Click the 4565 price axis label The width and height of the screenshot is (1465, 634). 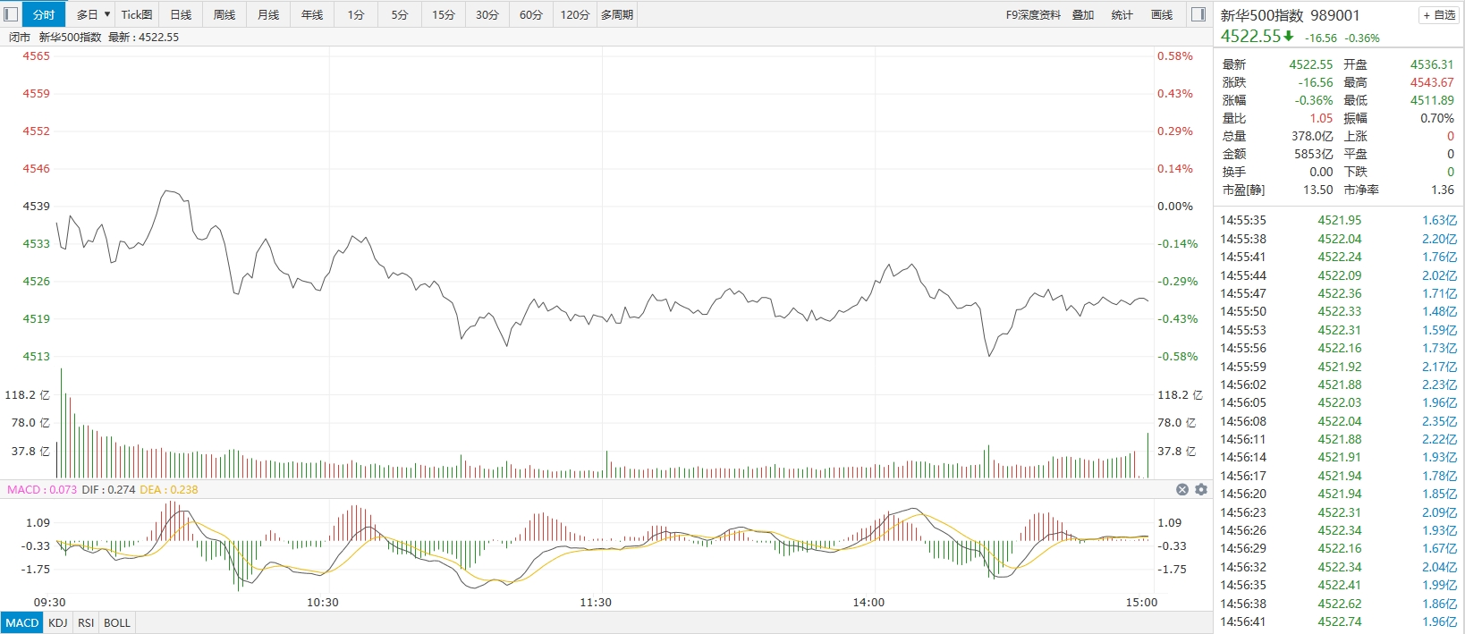(37, 55)
